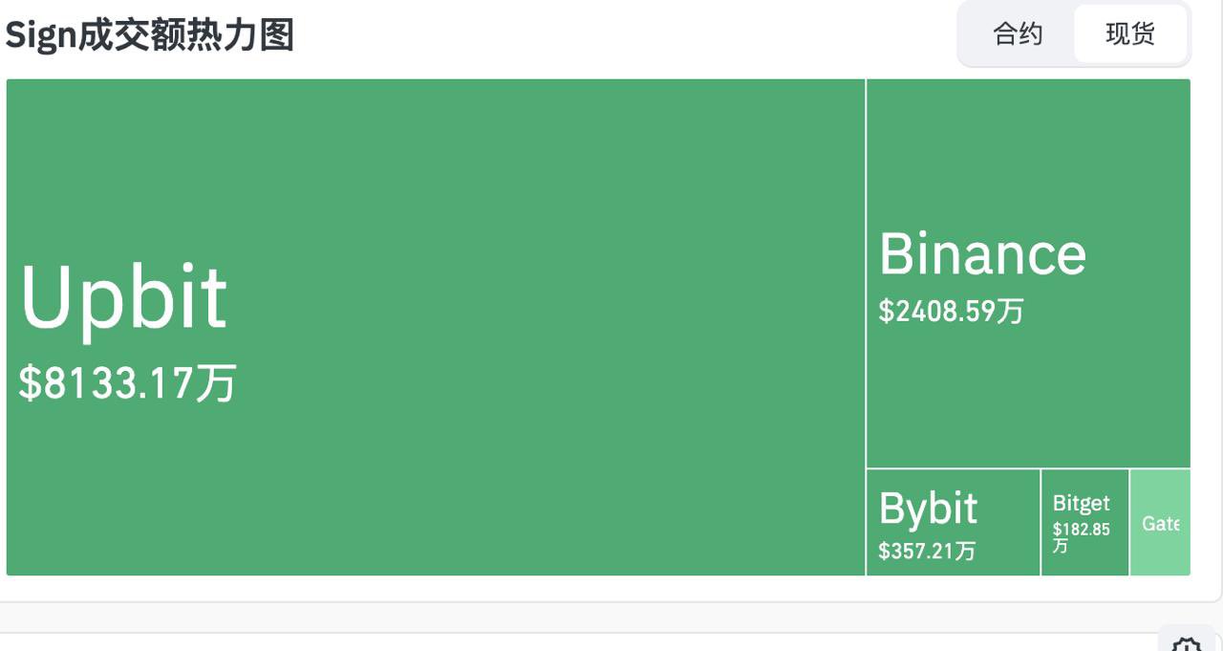Click the $2408.59万 volume value
1223x651 pixels.
pos(951,311)
